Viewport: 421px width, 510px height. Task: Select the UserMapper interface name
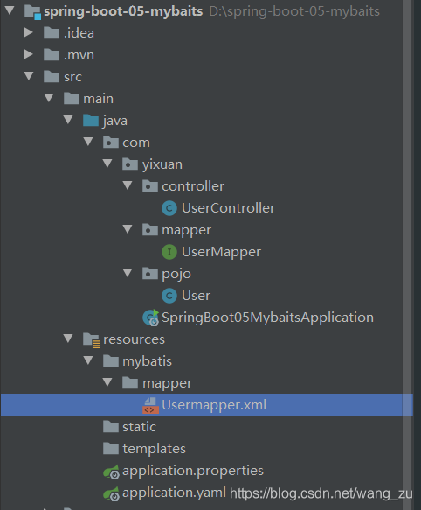click(221, 252)
